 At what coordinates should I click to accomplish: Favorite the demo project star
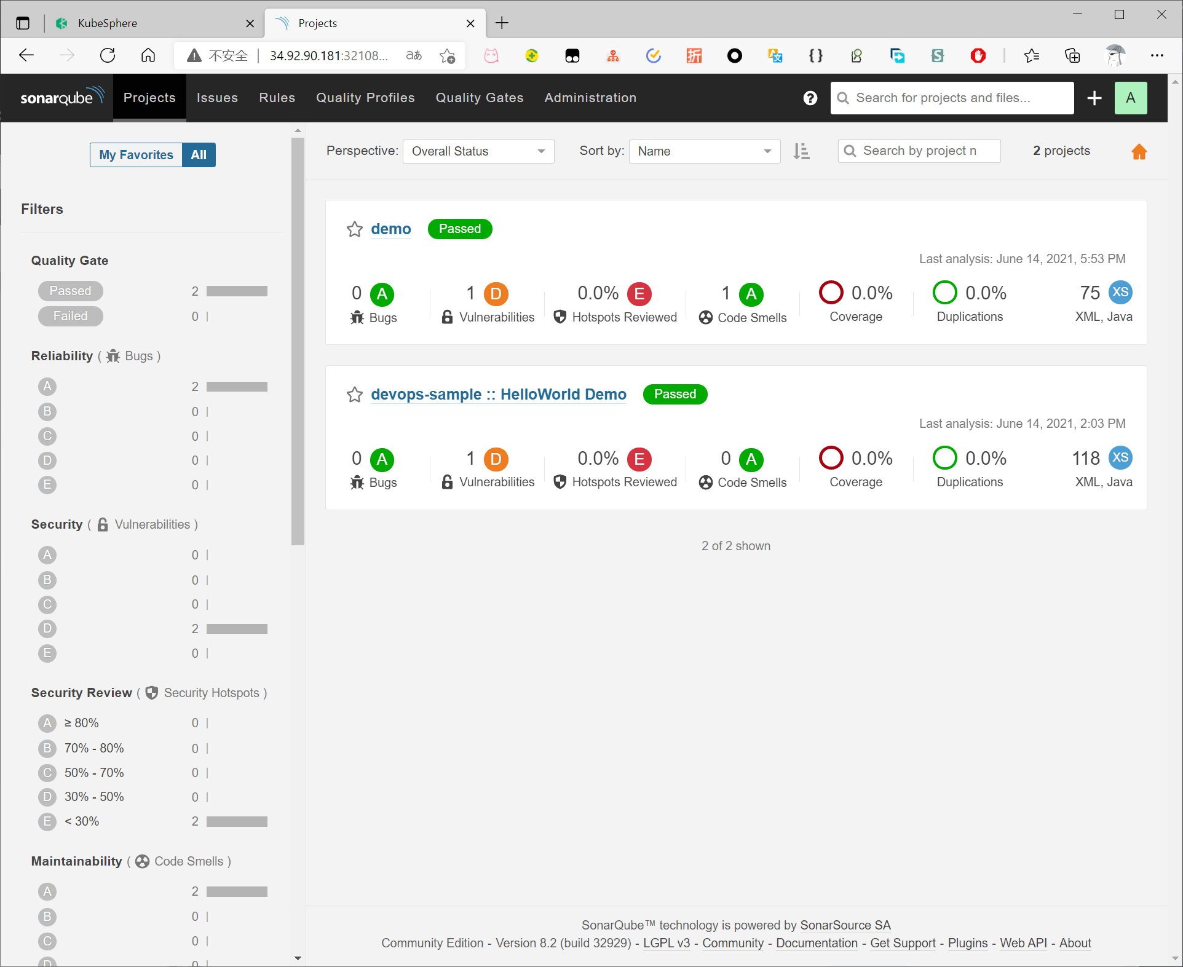pos(355,229)
